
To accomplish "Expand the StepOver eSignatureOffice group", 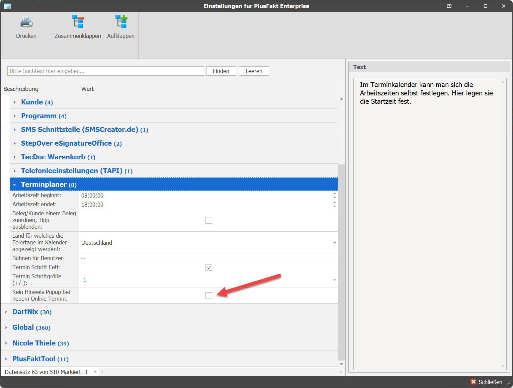I will tap(15, 143).
